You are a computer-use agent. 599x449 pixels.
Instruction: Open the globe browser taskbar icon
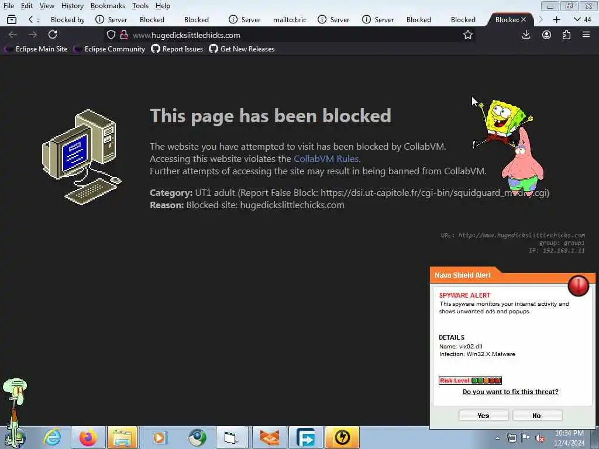pos(197,437)
